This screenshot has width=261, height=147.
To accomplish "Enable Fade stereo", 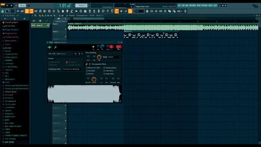I will point(108,71).
